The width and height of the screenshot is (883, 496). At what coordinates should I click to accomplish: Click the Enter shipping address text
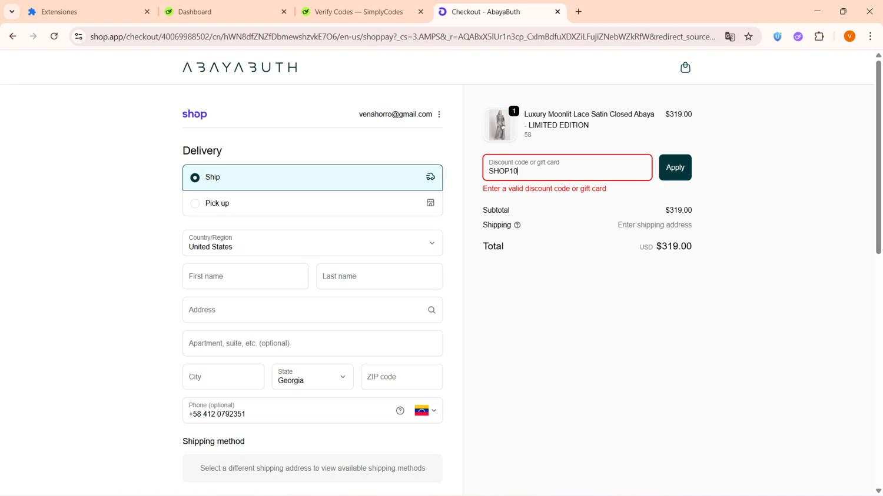tap(655, 225)
